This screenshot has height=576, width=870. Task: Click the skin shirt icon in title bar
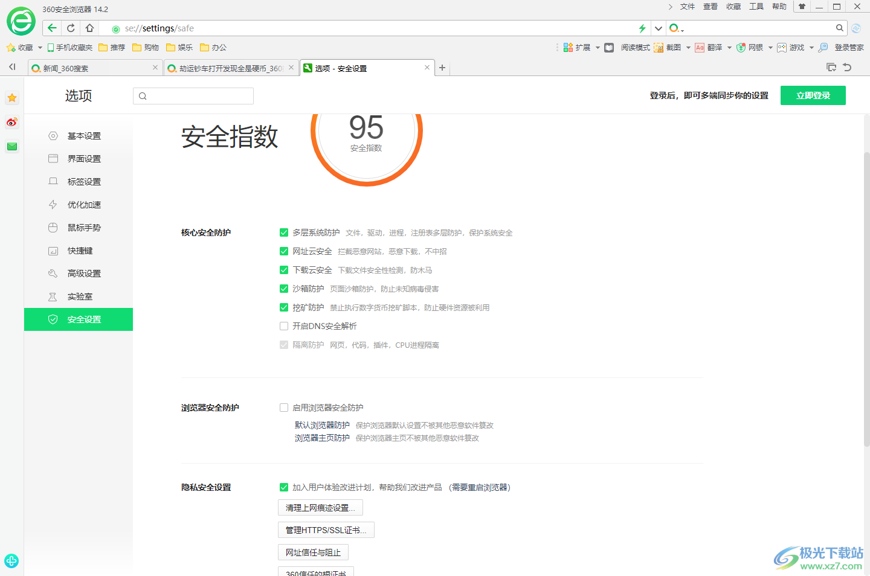[802, 7]
